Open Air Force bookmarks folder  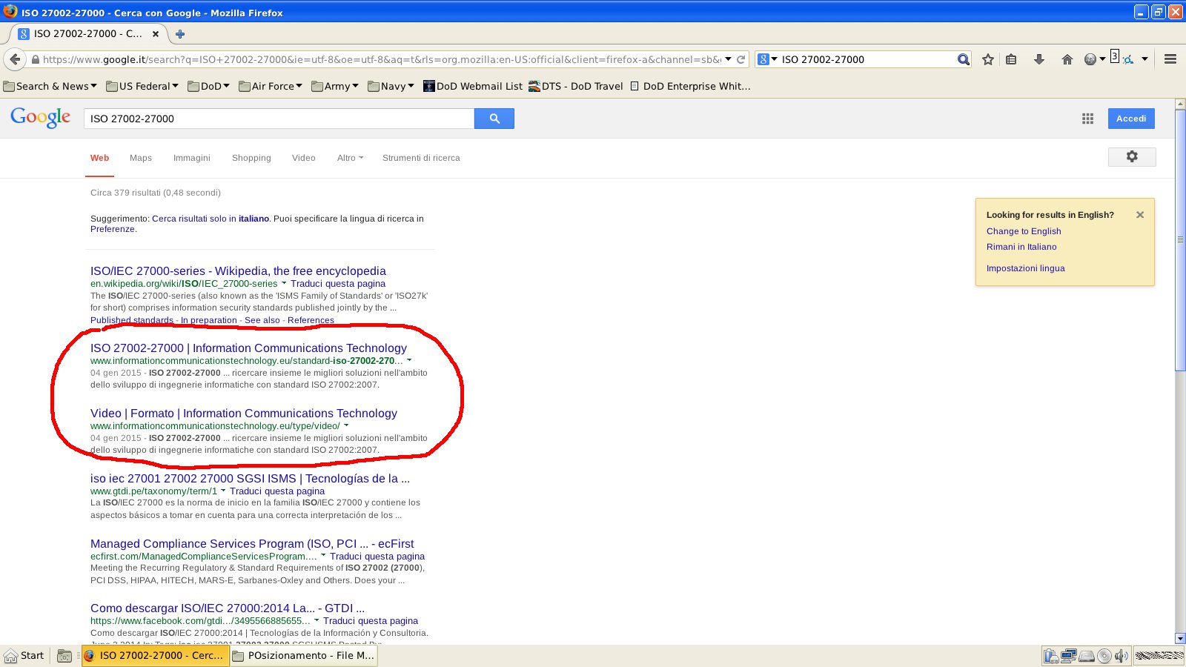pos(271,86)
